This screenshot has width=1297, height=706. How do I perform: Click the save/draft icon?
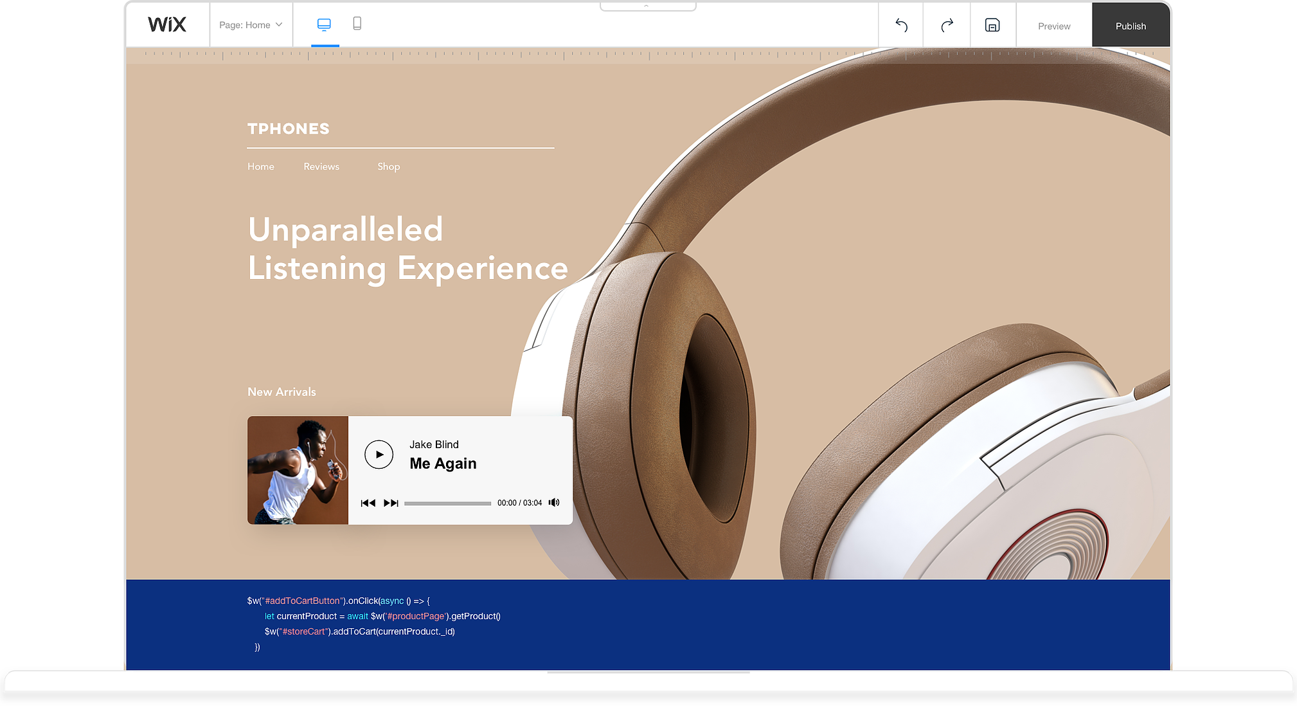click(992, 24)
